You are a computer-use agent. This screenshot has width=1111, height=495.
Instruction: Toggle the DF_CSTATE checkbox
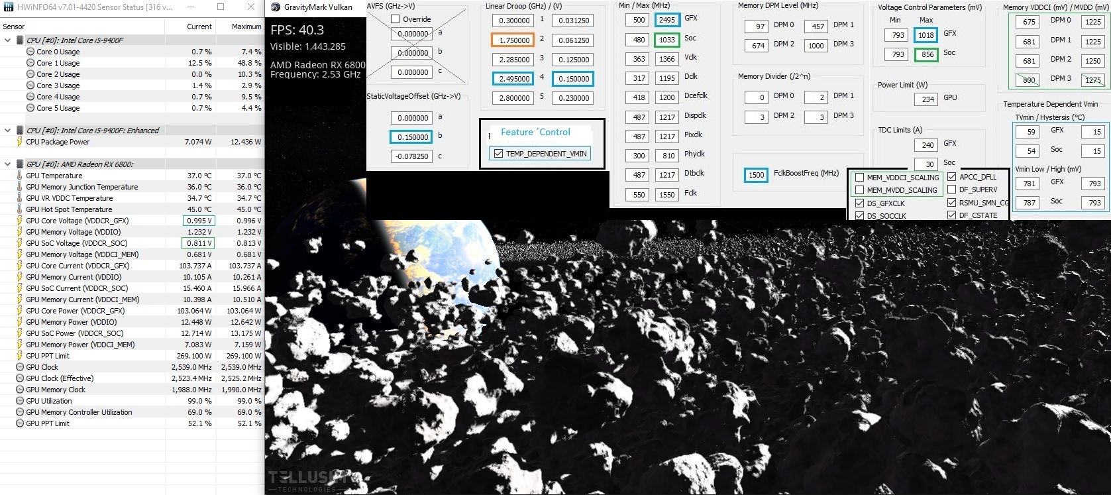point(951,215)
